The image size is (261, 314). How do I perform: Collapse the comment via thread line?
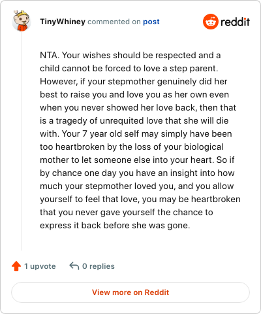coord(22,141)
